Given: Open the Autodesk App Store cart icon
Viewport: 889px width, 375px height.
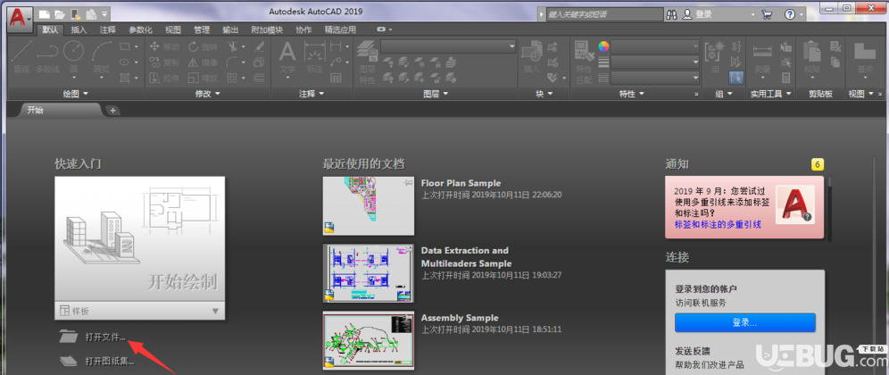Looking at the screenshot, I should pyautogui.click(x=767, y=14).
